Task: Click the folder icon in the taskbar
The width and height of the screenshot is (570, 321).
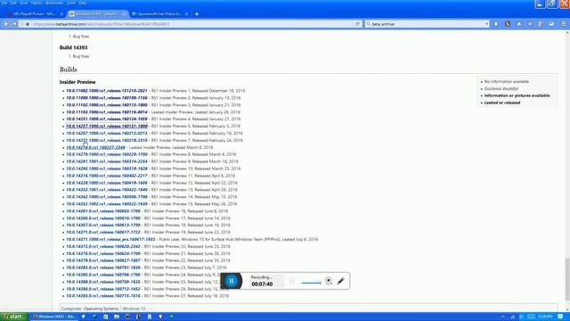Action: 117,317
